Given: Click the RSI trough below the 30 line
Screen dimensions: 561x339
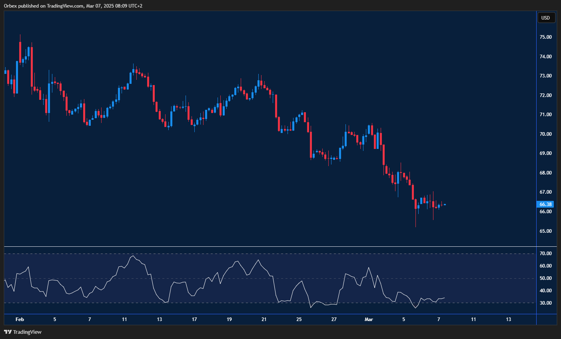Looking at the screenshot, I should coord(415,308).
